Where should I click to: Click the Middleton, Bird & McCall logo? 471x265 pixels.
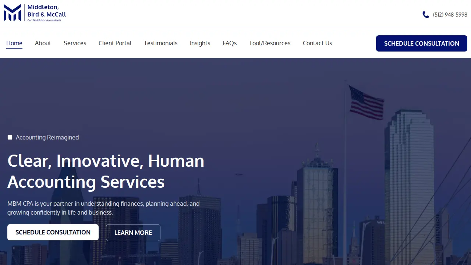(x=35, y=13)
